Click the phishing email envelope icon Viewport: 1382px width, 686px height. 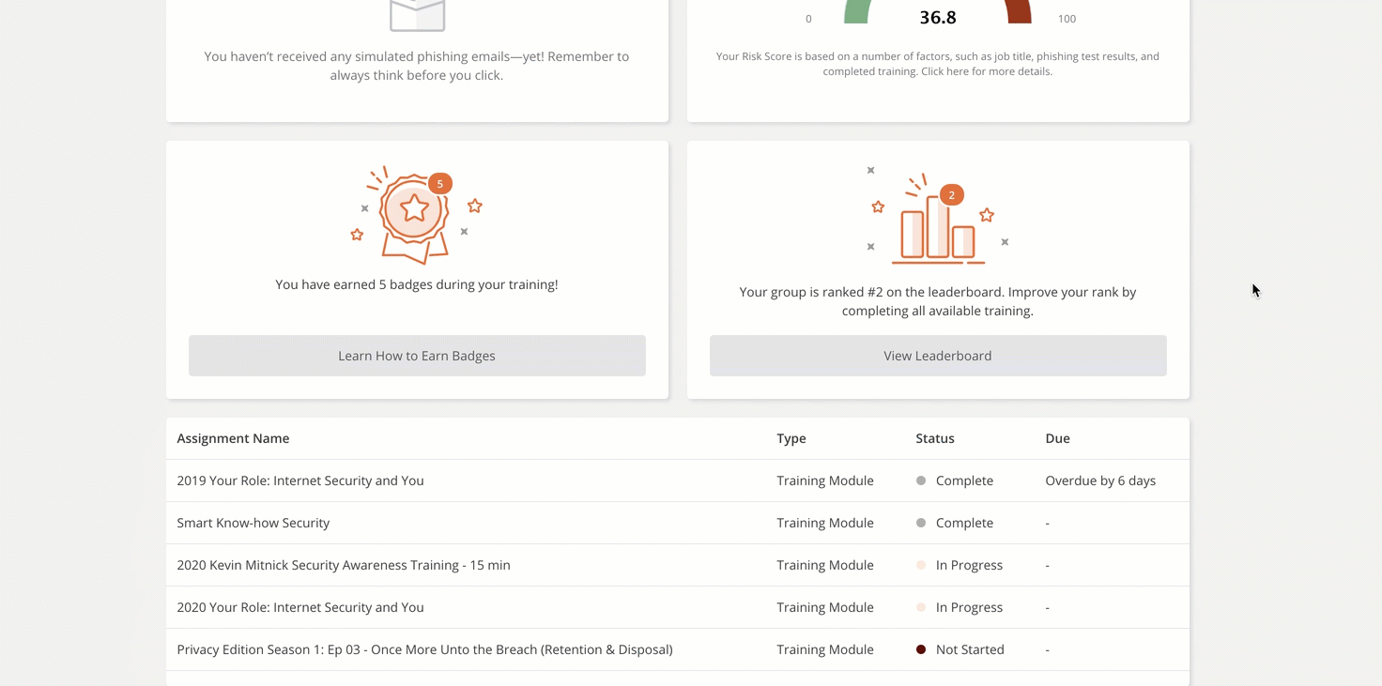coord(417,15)
